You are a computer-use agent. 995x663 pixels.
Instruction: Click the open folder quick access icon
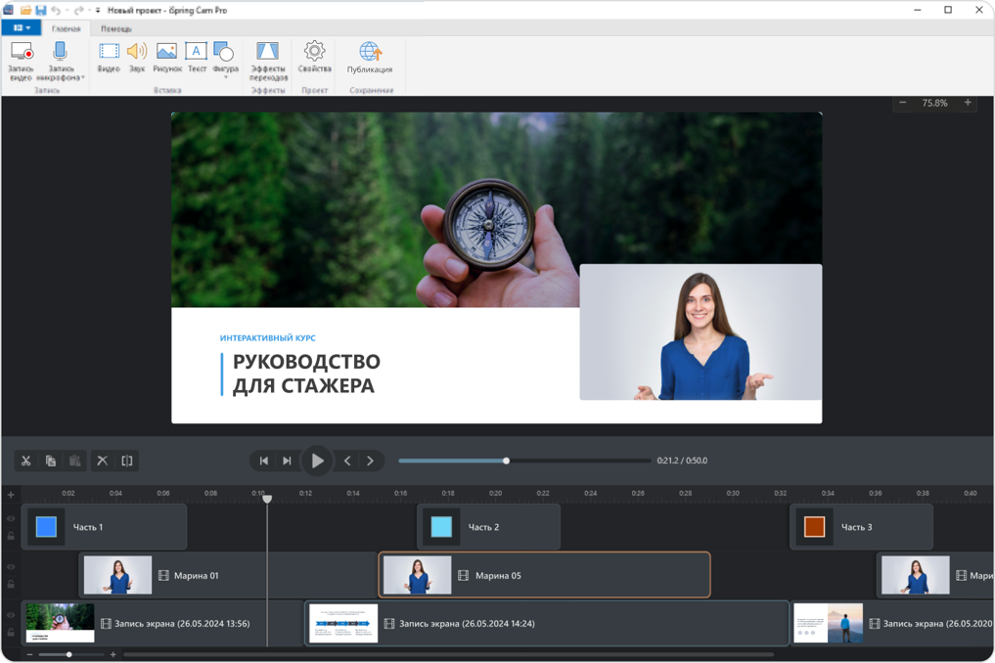(26, 10)
